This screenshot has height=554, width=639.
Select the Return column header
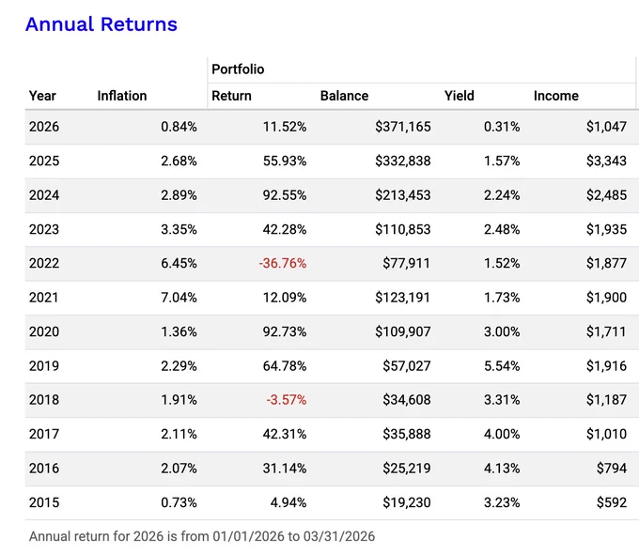click(x=231, y=96)
